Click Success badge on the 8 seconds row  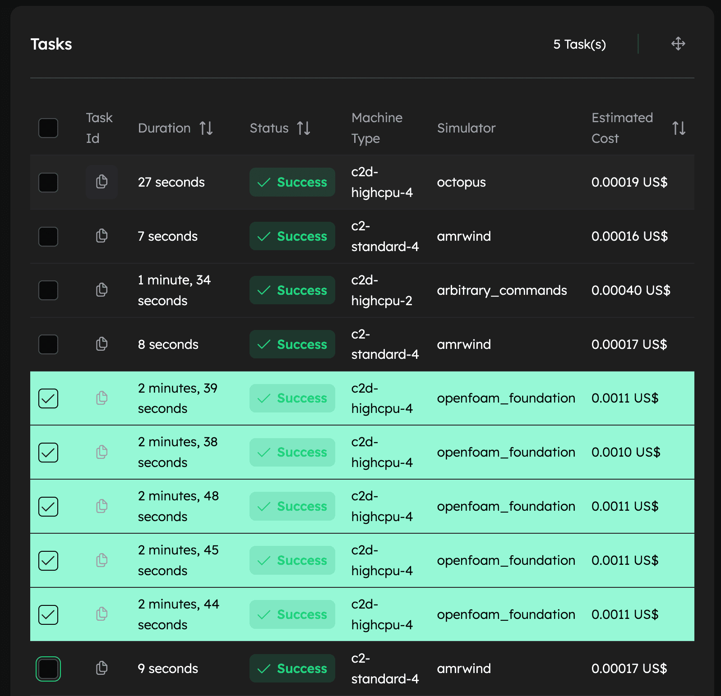point(292,344)
